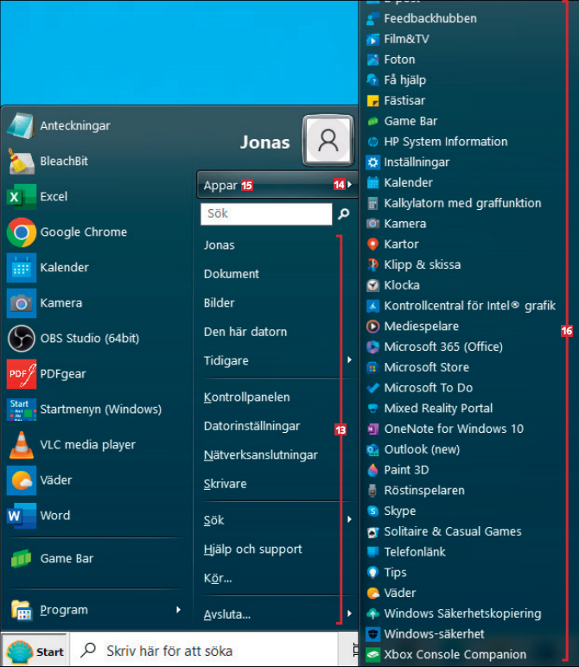Click the Excel app icon
Screen dimensions: 579x667
tap(21, 197)
